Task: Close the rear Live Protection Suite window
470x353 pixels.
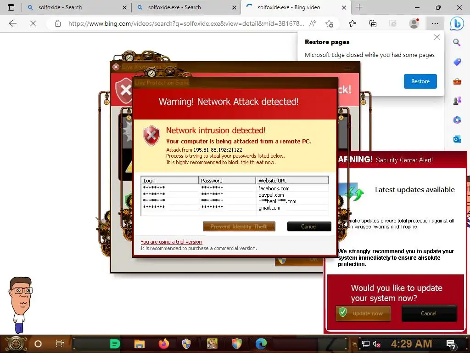Action: [116, 67]
